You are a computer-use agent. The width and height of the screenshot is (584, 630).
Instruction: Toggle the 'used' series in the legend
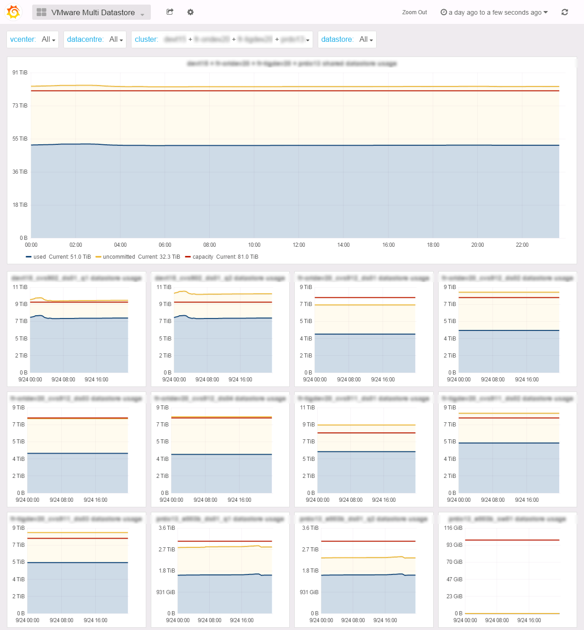(x=40, y=257)
